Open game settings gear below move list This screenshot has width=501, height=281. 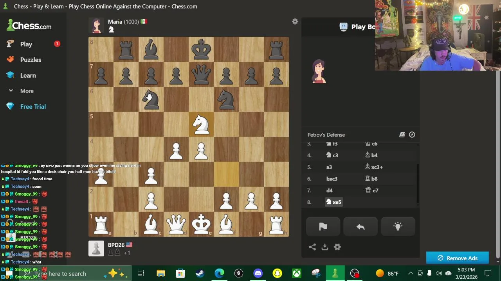pos(337,247)
